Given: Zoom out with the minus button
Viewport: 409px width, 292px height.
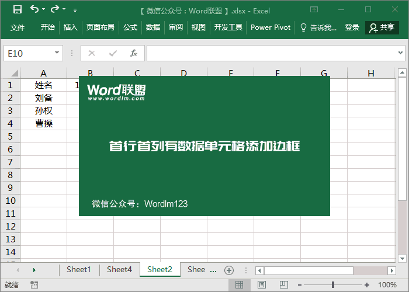Looking at the screenshot, I should coord(300,285).
